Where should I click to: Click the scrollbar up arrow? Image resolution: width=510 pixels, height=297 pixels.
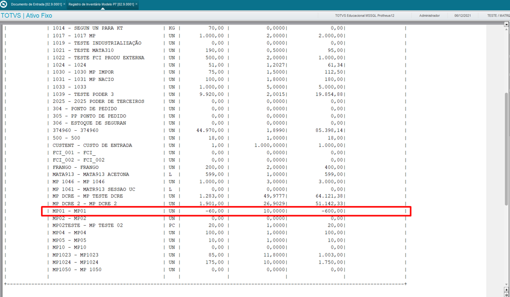506,29
